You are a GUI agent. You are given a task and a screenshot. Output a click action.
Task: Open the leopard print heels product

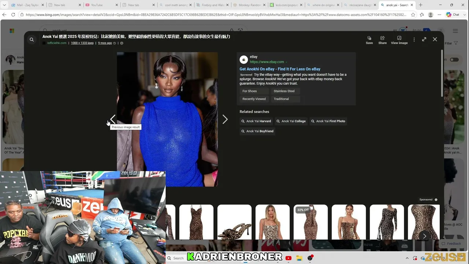coord(234,222)
